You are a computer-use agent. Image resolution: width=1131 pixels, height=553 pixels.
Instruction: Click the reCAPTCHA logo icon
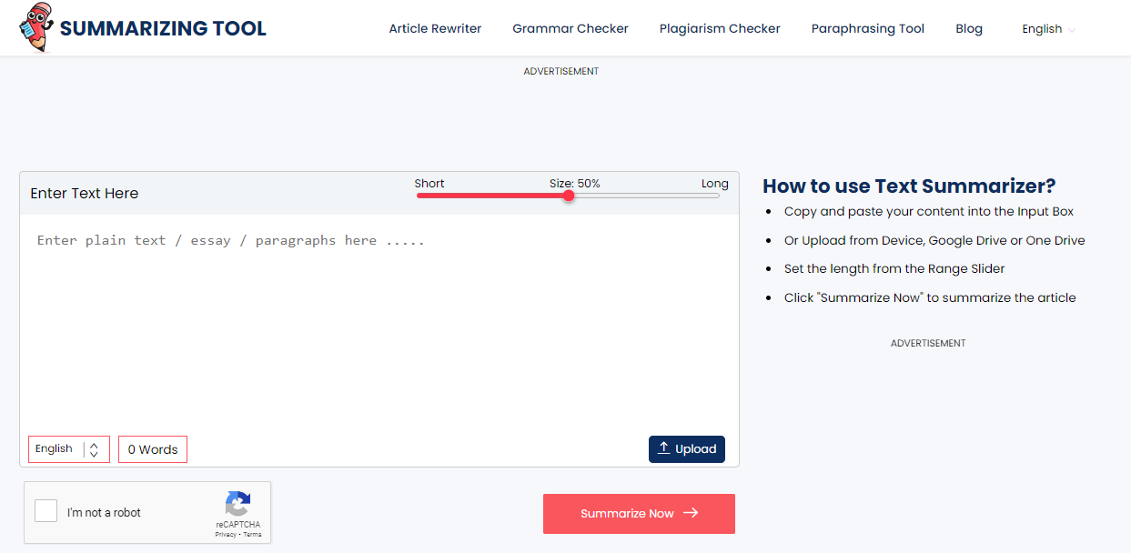pyautogui.click(x=237, y=504)
